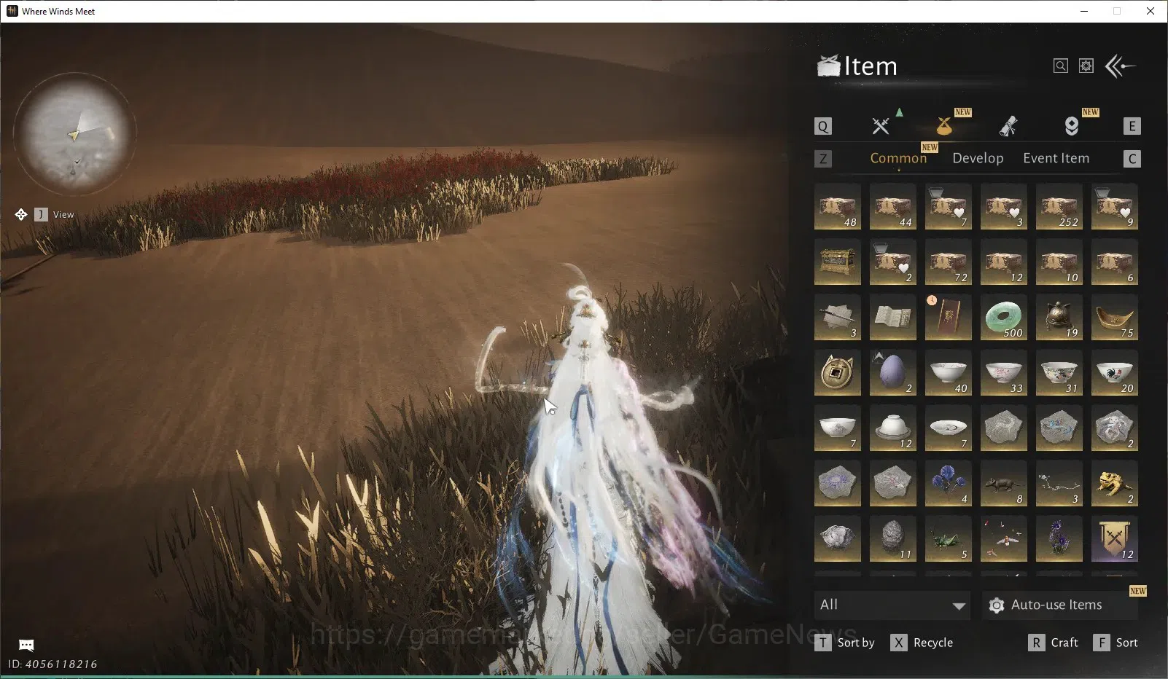The height and width of the screenshot is (679, 1168).
Task: Select the purple egg item
Action: [893, 373]
